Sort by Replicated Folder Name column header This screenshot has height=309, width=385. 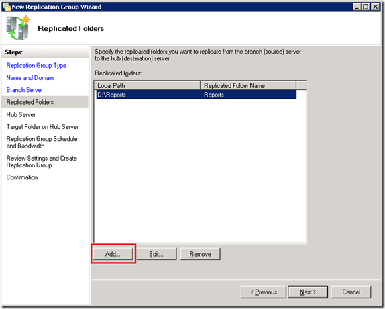pos(248,85)
